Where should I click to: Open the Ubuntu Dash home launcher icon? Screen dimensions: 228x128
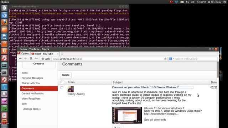pyautogui.click(x=4, y=8)
